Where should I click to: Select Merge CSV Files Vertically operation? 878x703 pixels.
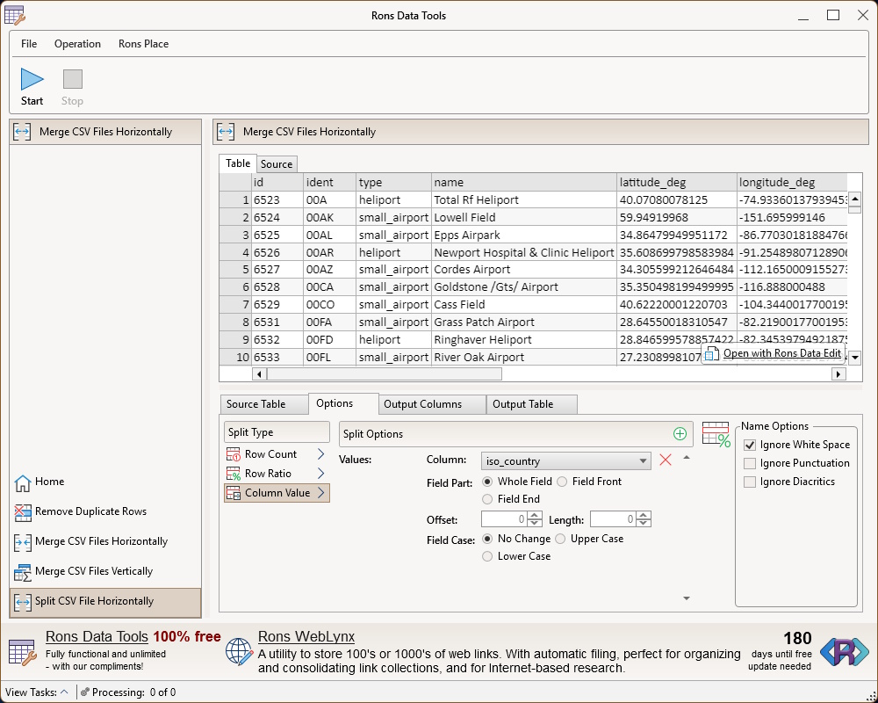tap(94, 571)
